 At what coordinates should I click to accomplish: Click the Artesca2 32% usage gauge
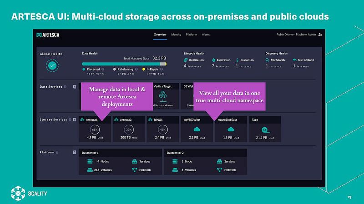tap(129, 130)
